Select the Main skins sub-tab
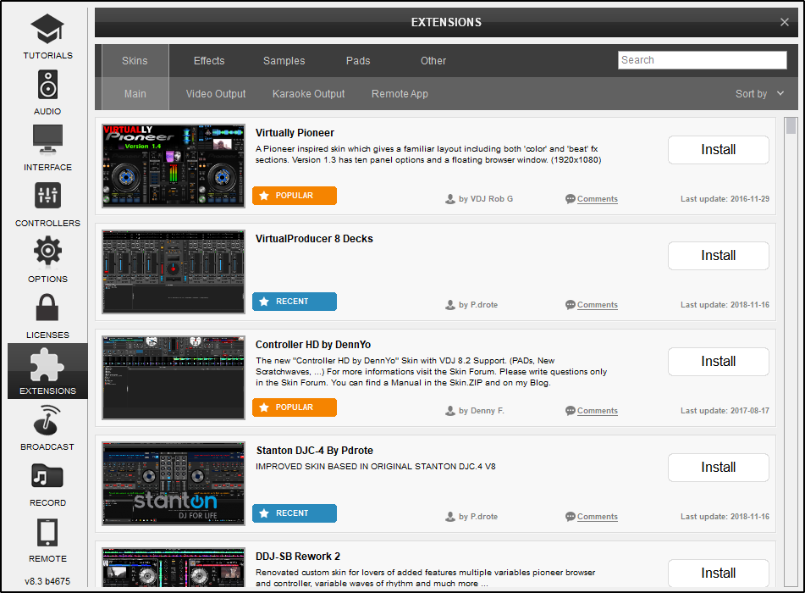 (135, 93)
